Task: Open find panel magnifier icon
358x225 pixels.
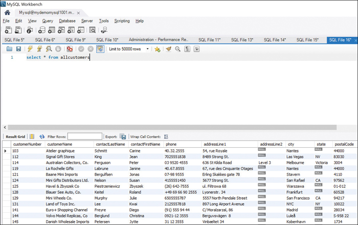Action: 177,49
